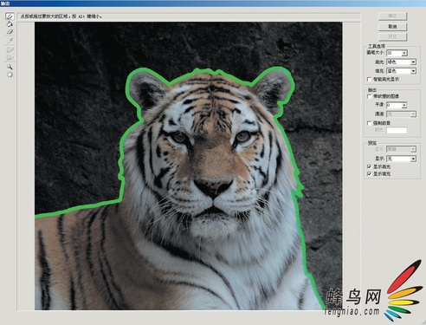Open the 填充 color dropdown
426x325 pixels.
click(x=401, y=71)
